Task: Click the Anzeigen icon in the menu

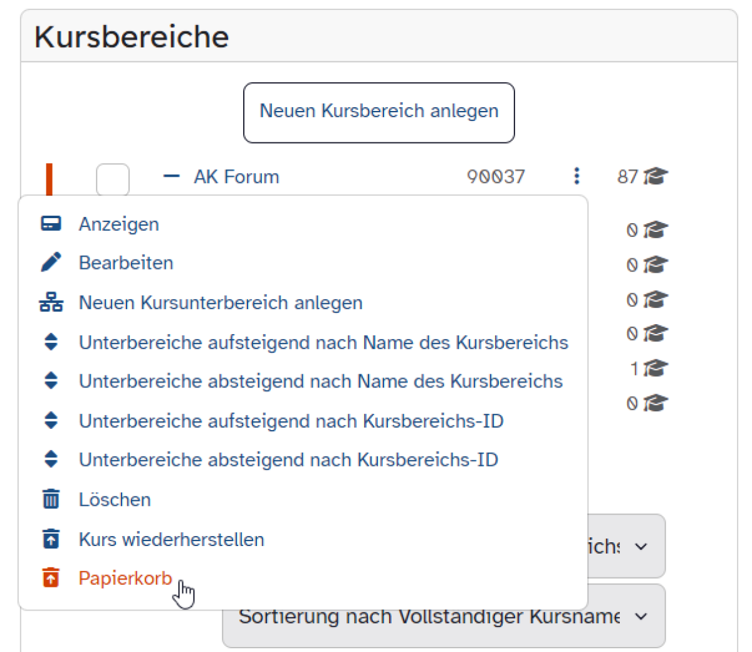Action: click(x=51, y=224)
